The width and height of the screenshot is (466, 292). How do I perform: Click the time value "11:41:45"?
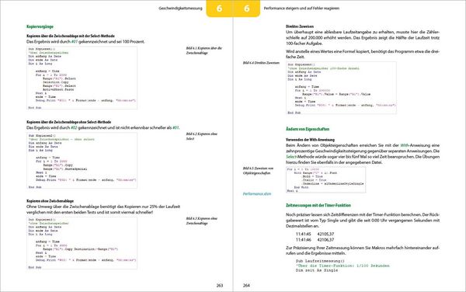pyautogui.click(x=303, y=234)
